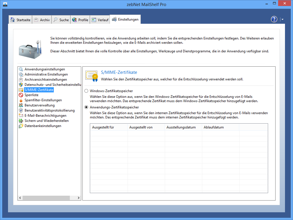Click the toolbox illustration icon
The width and height of the screenshot is (293, 220).
30,49
